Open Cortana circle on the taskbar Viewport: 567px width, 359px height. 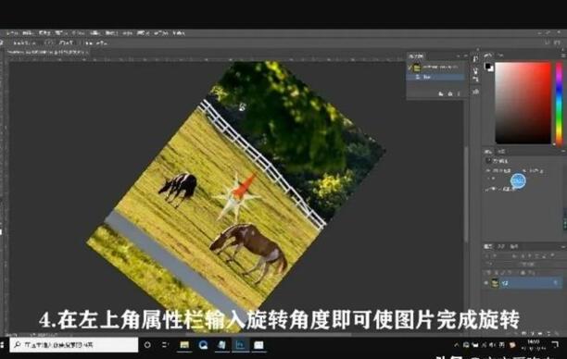[x=147, y=345]
